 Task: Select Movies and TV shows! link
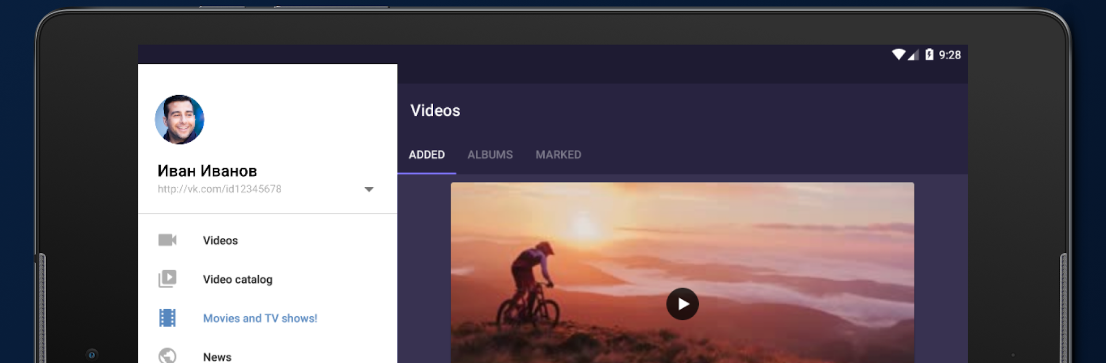click(260, 318)
